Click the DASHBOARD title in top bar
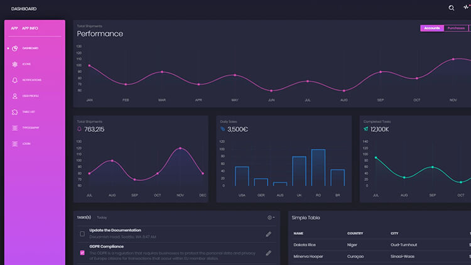This screenshot has width=471, height=265. (x=24, y=9)
